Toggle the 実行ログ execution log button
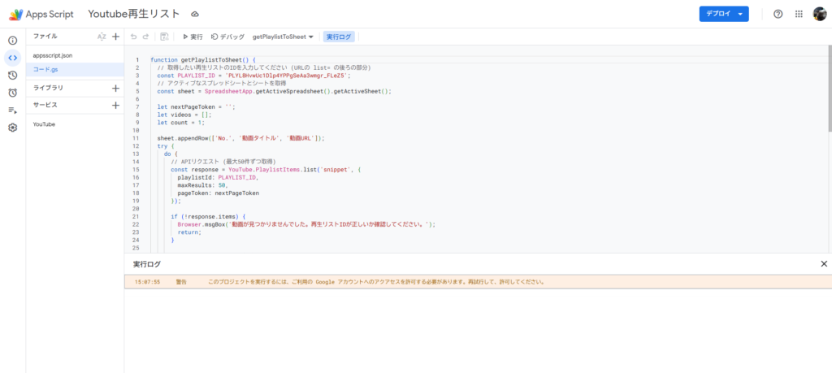 (339, 37)
